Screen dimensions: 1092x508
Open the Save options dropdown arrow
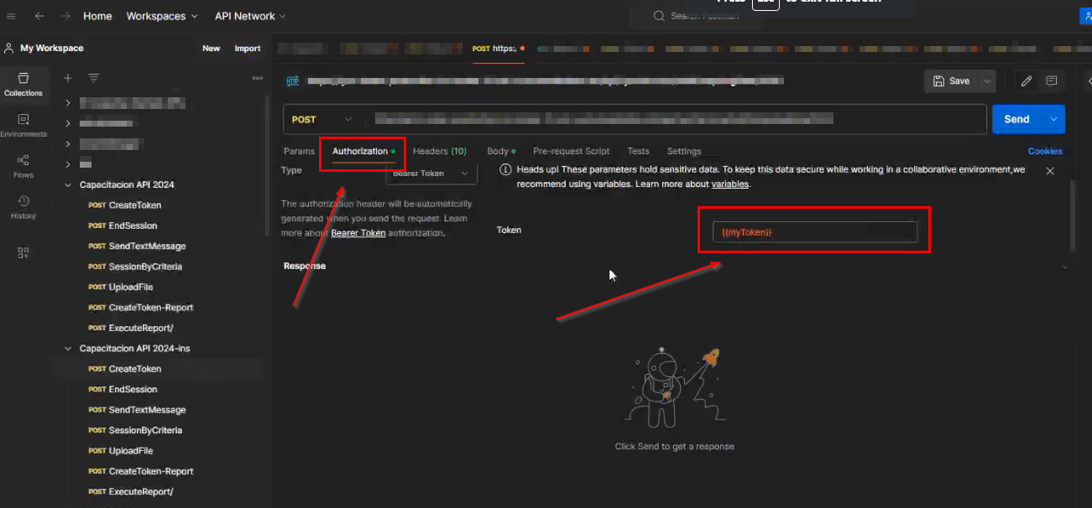pyautogui.click(x=986, y=81)
